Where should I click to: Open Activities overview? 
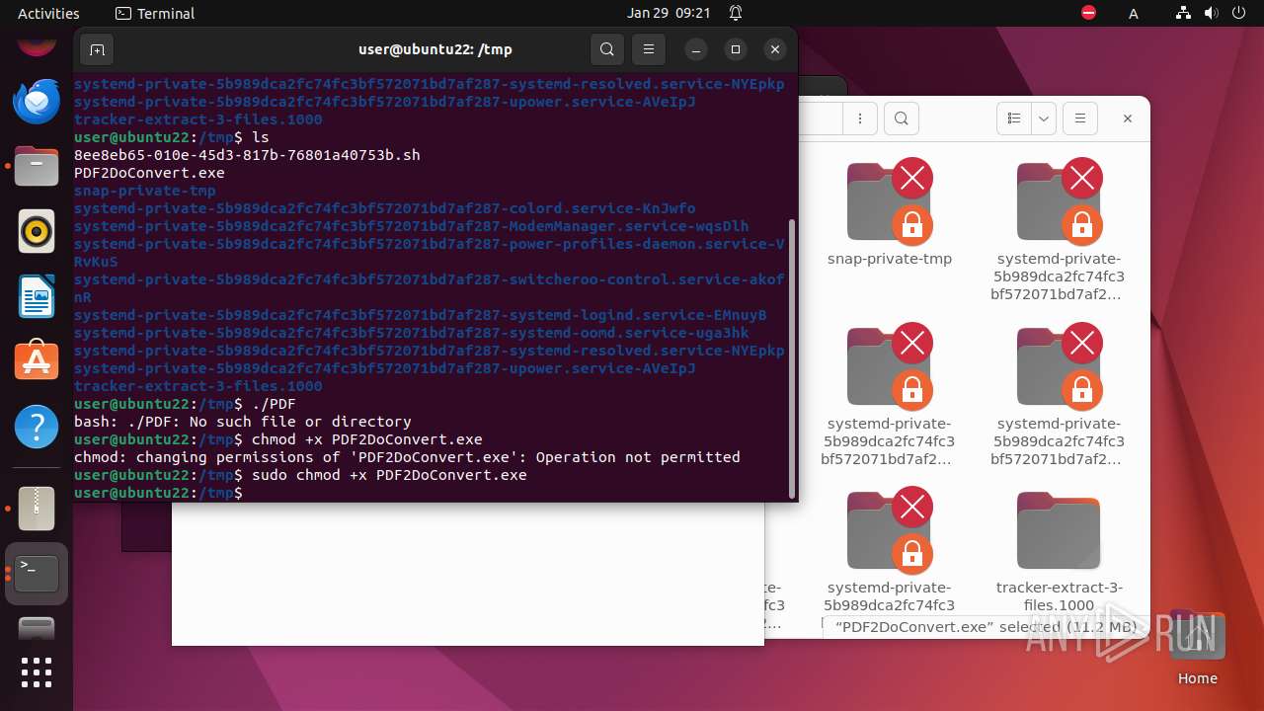48,13
